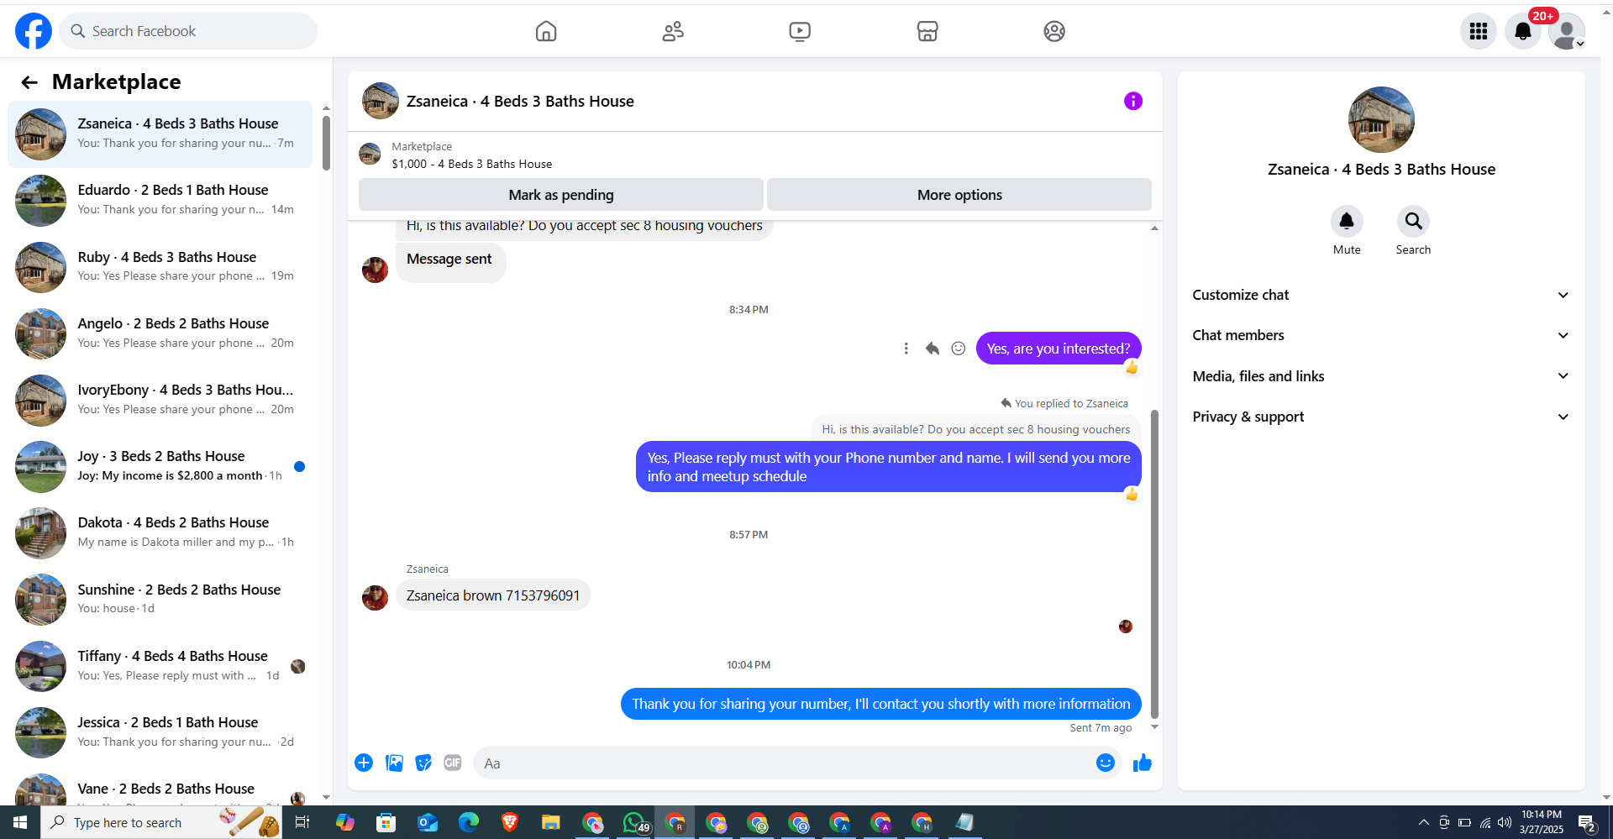This screenshot has width=1613, height=839.
Task: Open the Watch video icon
Action: click(800, 31)
